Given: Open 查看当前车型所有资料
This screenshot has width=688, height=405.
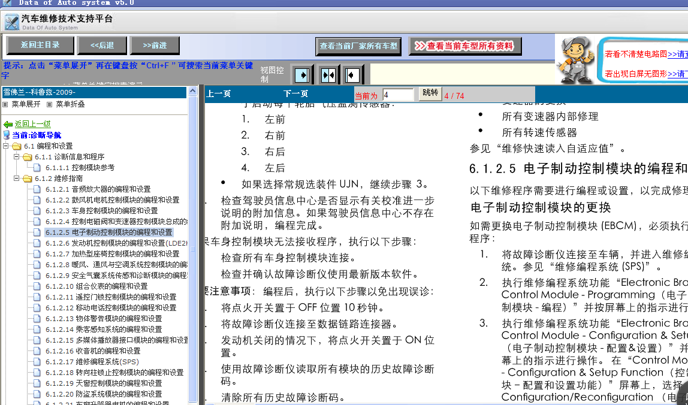Looking at the screenshot, I should point(464,46).
